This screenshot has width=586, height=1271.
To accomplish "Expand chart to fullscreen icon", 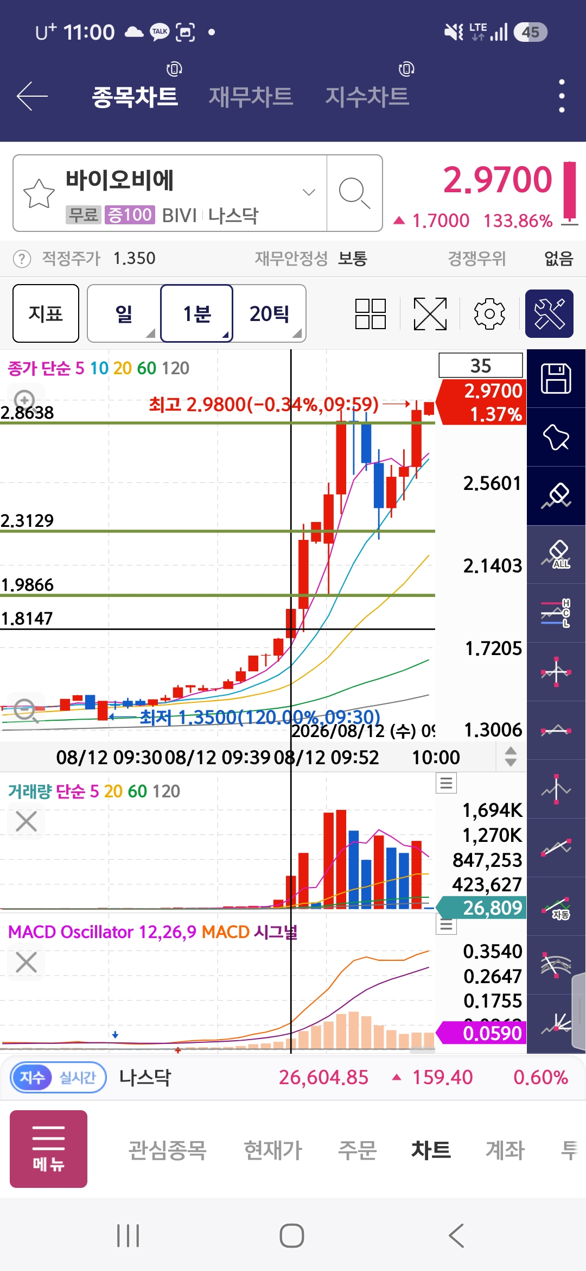I will (x=430, y=314).
